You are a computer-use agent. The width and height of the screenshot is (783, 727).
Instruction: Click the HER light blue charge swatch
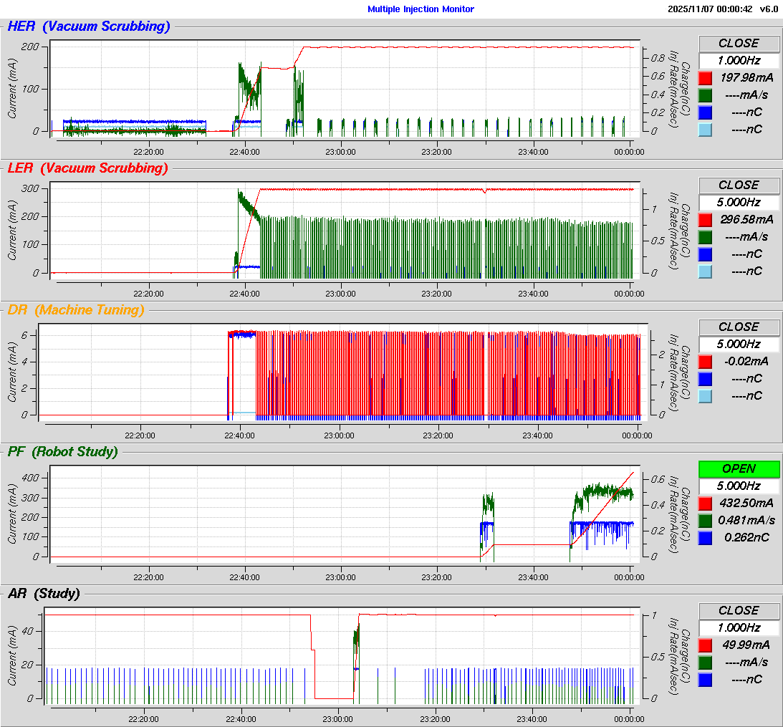[705, 129]
